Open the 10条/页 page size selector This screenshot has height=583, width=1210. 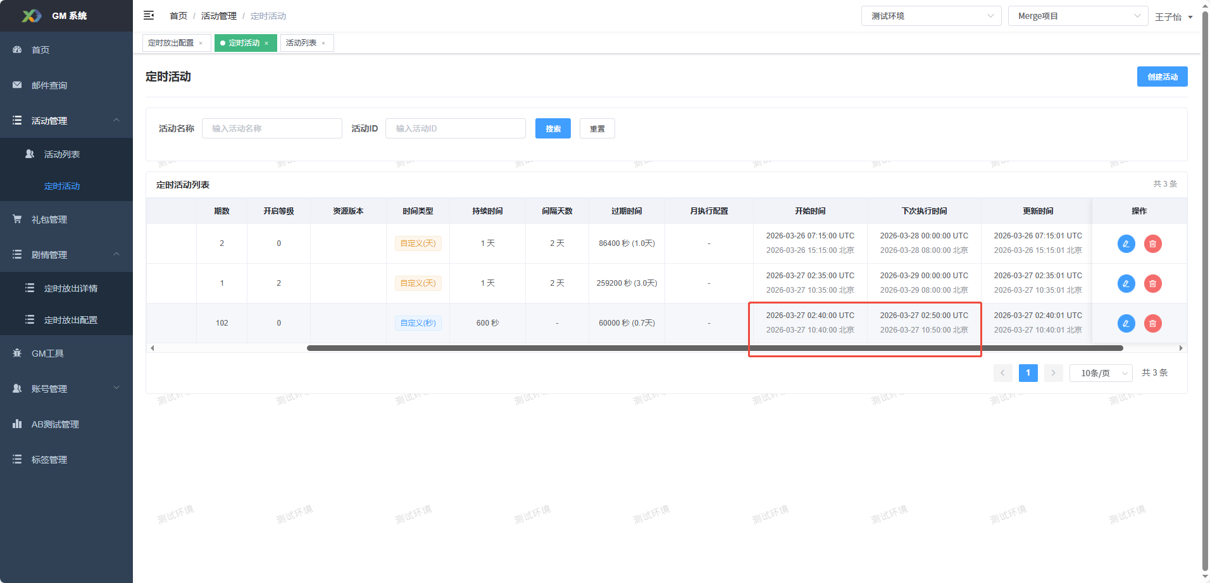point(1101,373)
